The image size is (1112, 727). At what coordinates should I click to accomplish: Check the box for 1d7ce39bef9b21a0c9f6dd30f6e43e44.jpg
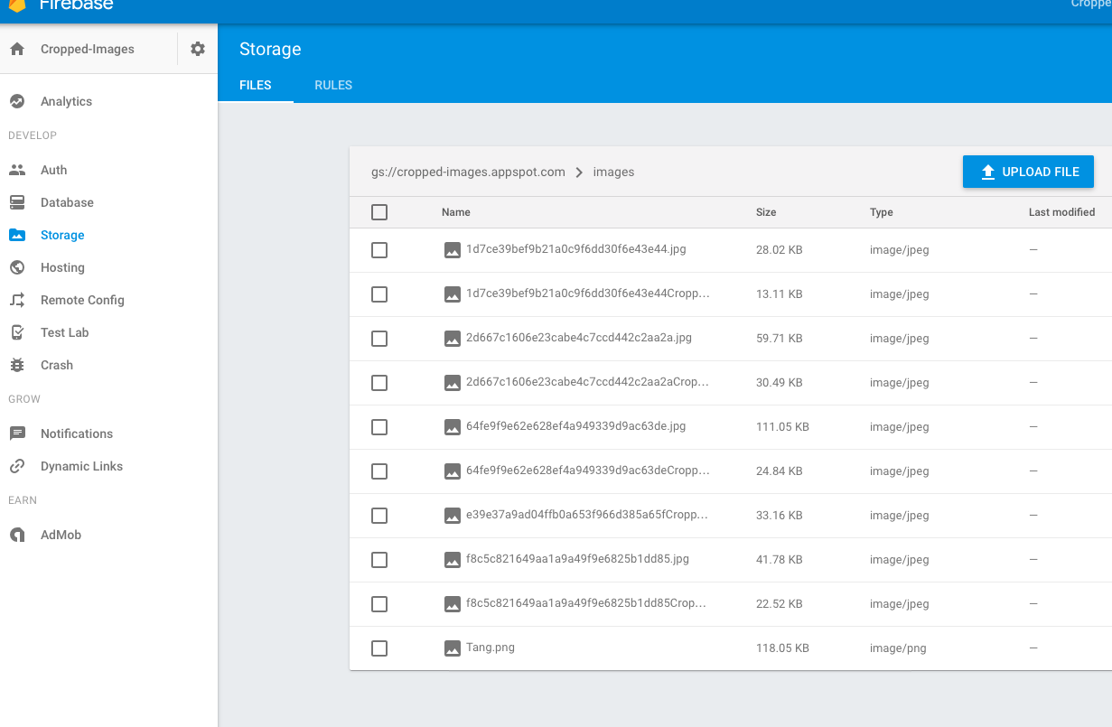click(x=378, y=249)
